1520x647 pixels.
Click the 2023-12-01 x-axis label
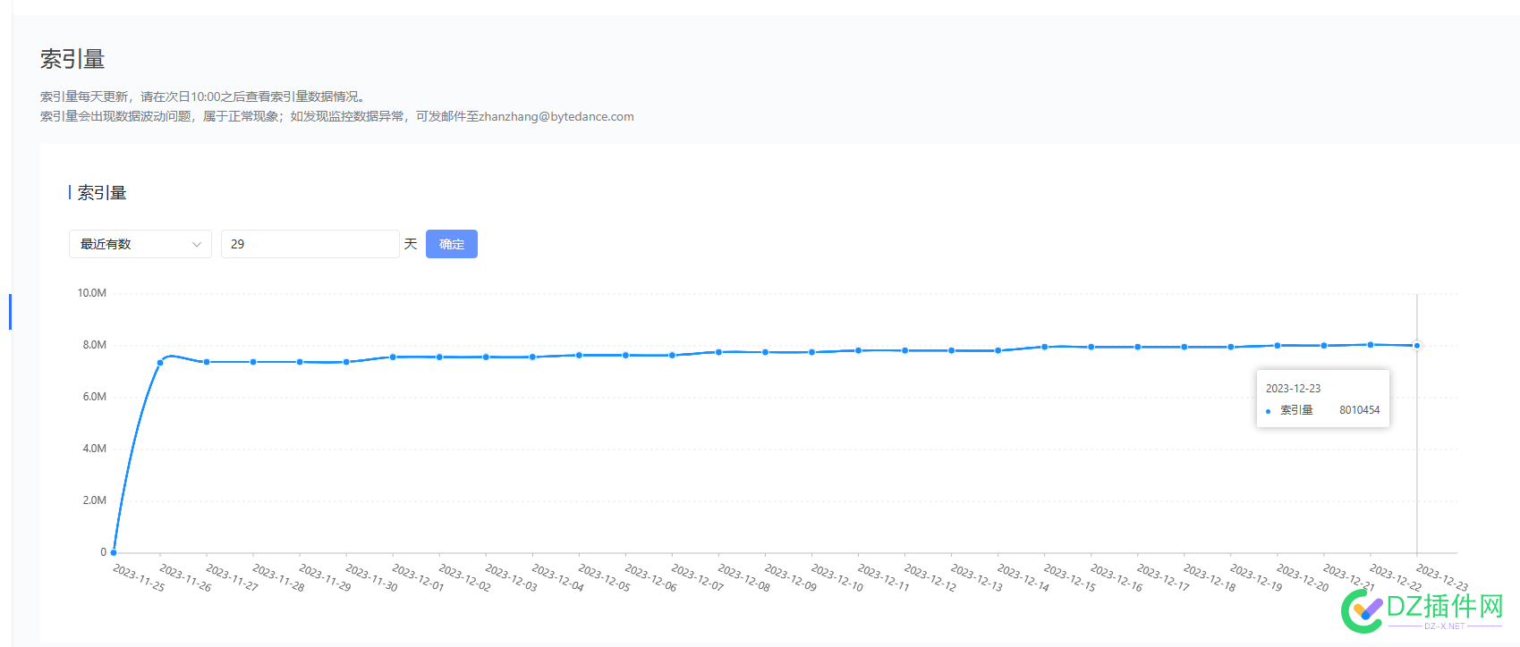(418, 577)
